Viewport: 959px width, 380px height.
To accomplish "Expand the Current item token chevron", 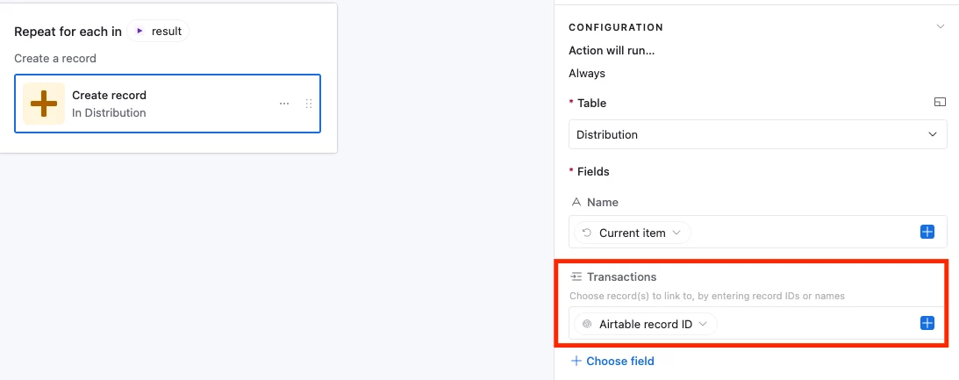I will (676, 233).
